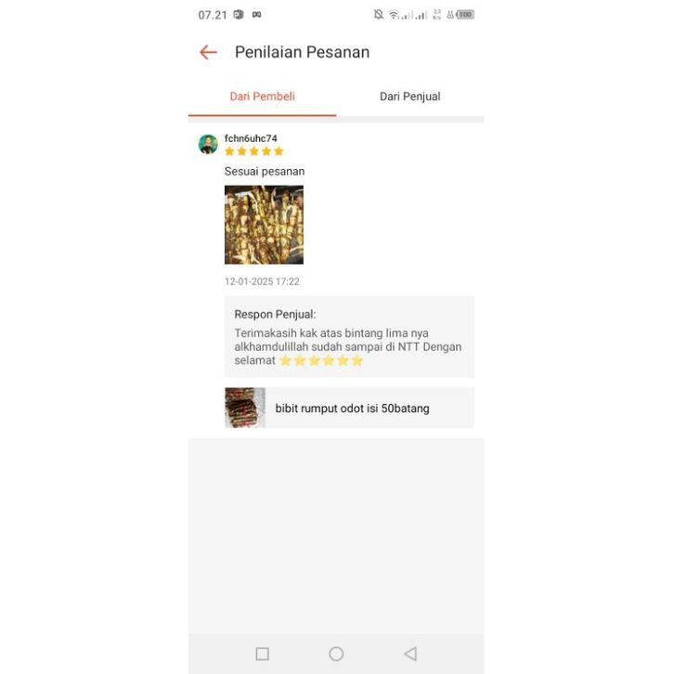The height and width of the screenshot is (674, 674).
Task: Click the Penilaian Pesanan page title
Action: (302, 52)
